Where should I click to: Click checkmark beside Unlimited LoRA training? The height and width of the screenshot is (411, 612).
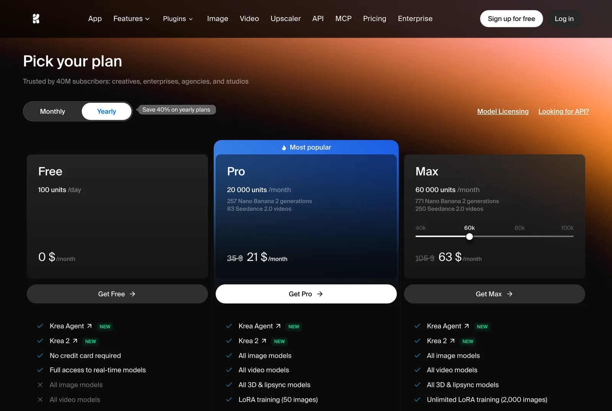pos(417,400)
